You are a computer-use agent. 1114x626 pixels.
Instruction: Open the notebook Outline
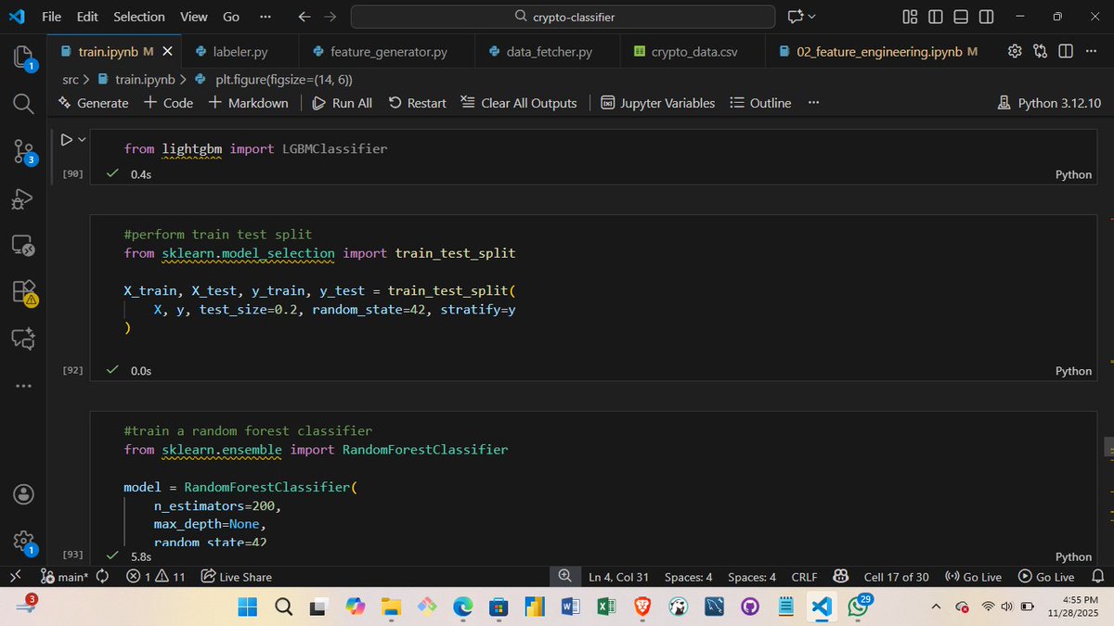[x=760, y=103]
